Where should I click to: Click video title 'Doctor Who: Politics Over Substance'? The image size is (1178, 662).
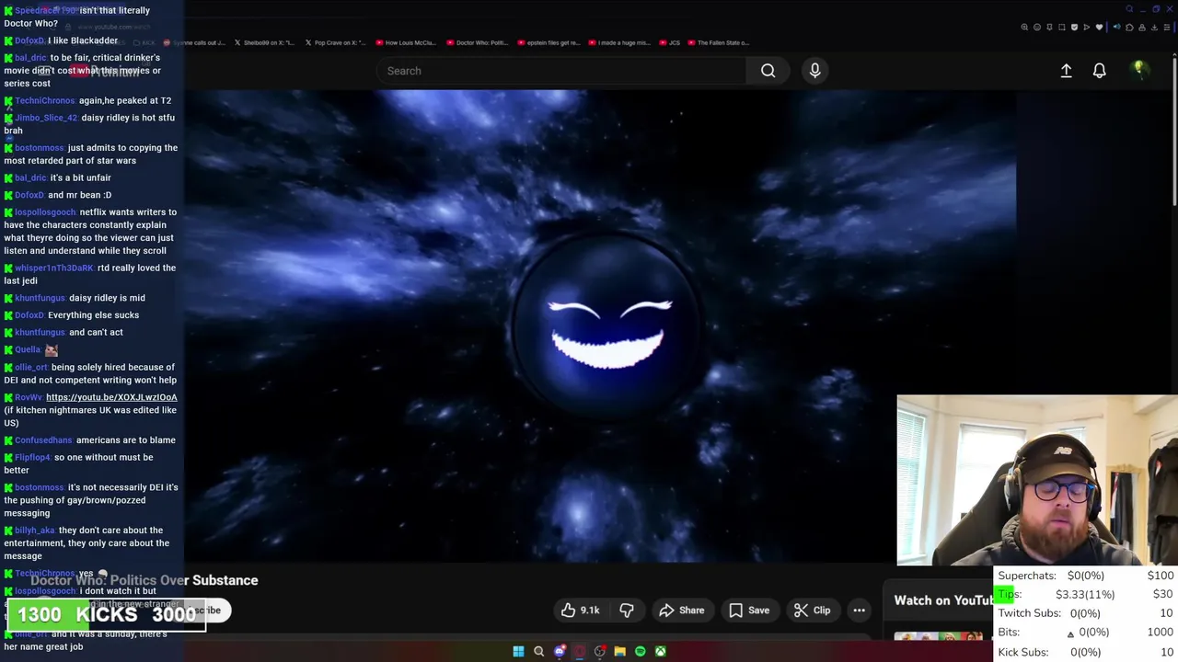[x=144, y=580]
